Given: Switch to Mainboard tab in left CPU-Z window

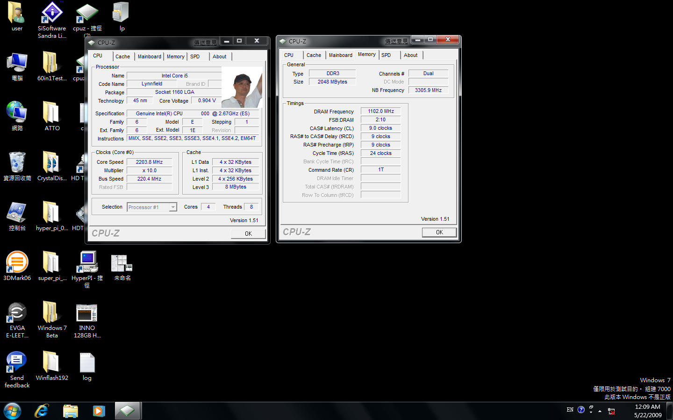Looking at the screenshot, I should click(x=150, y=56).
